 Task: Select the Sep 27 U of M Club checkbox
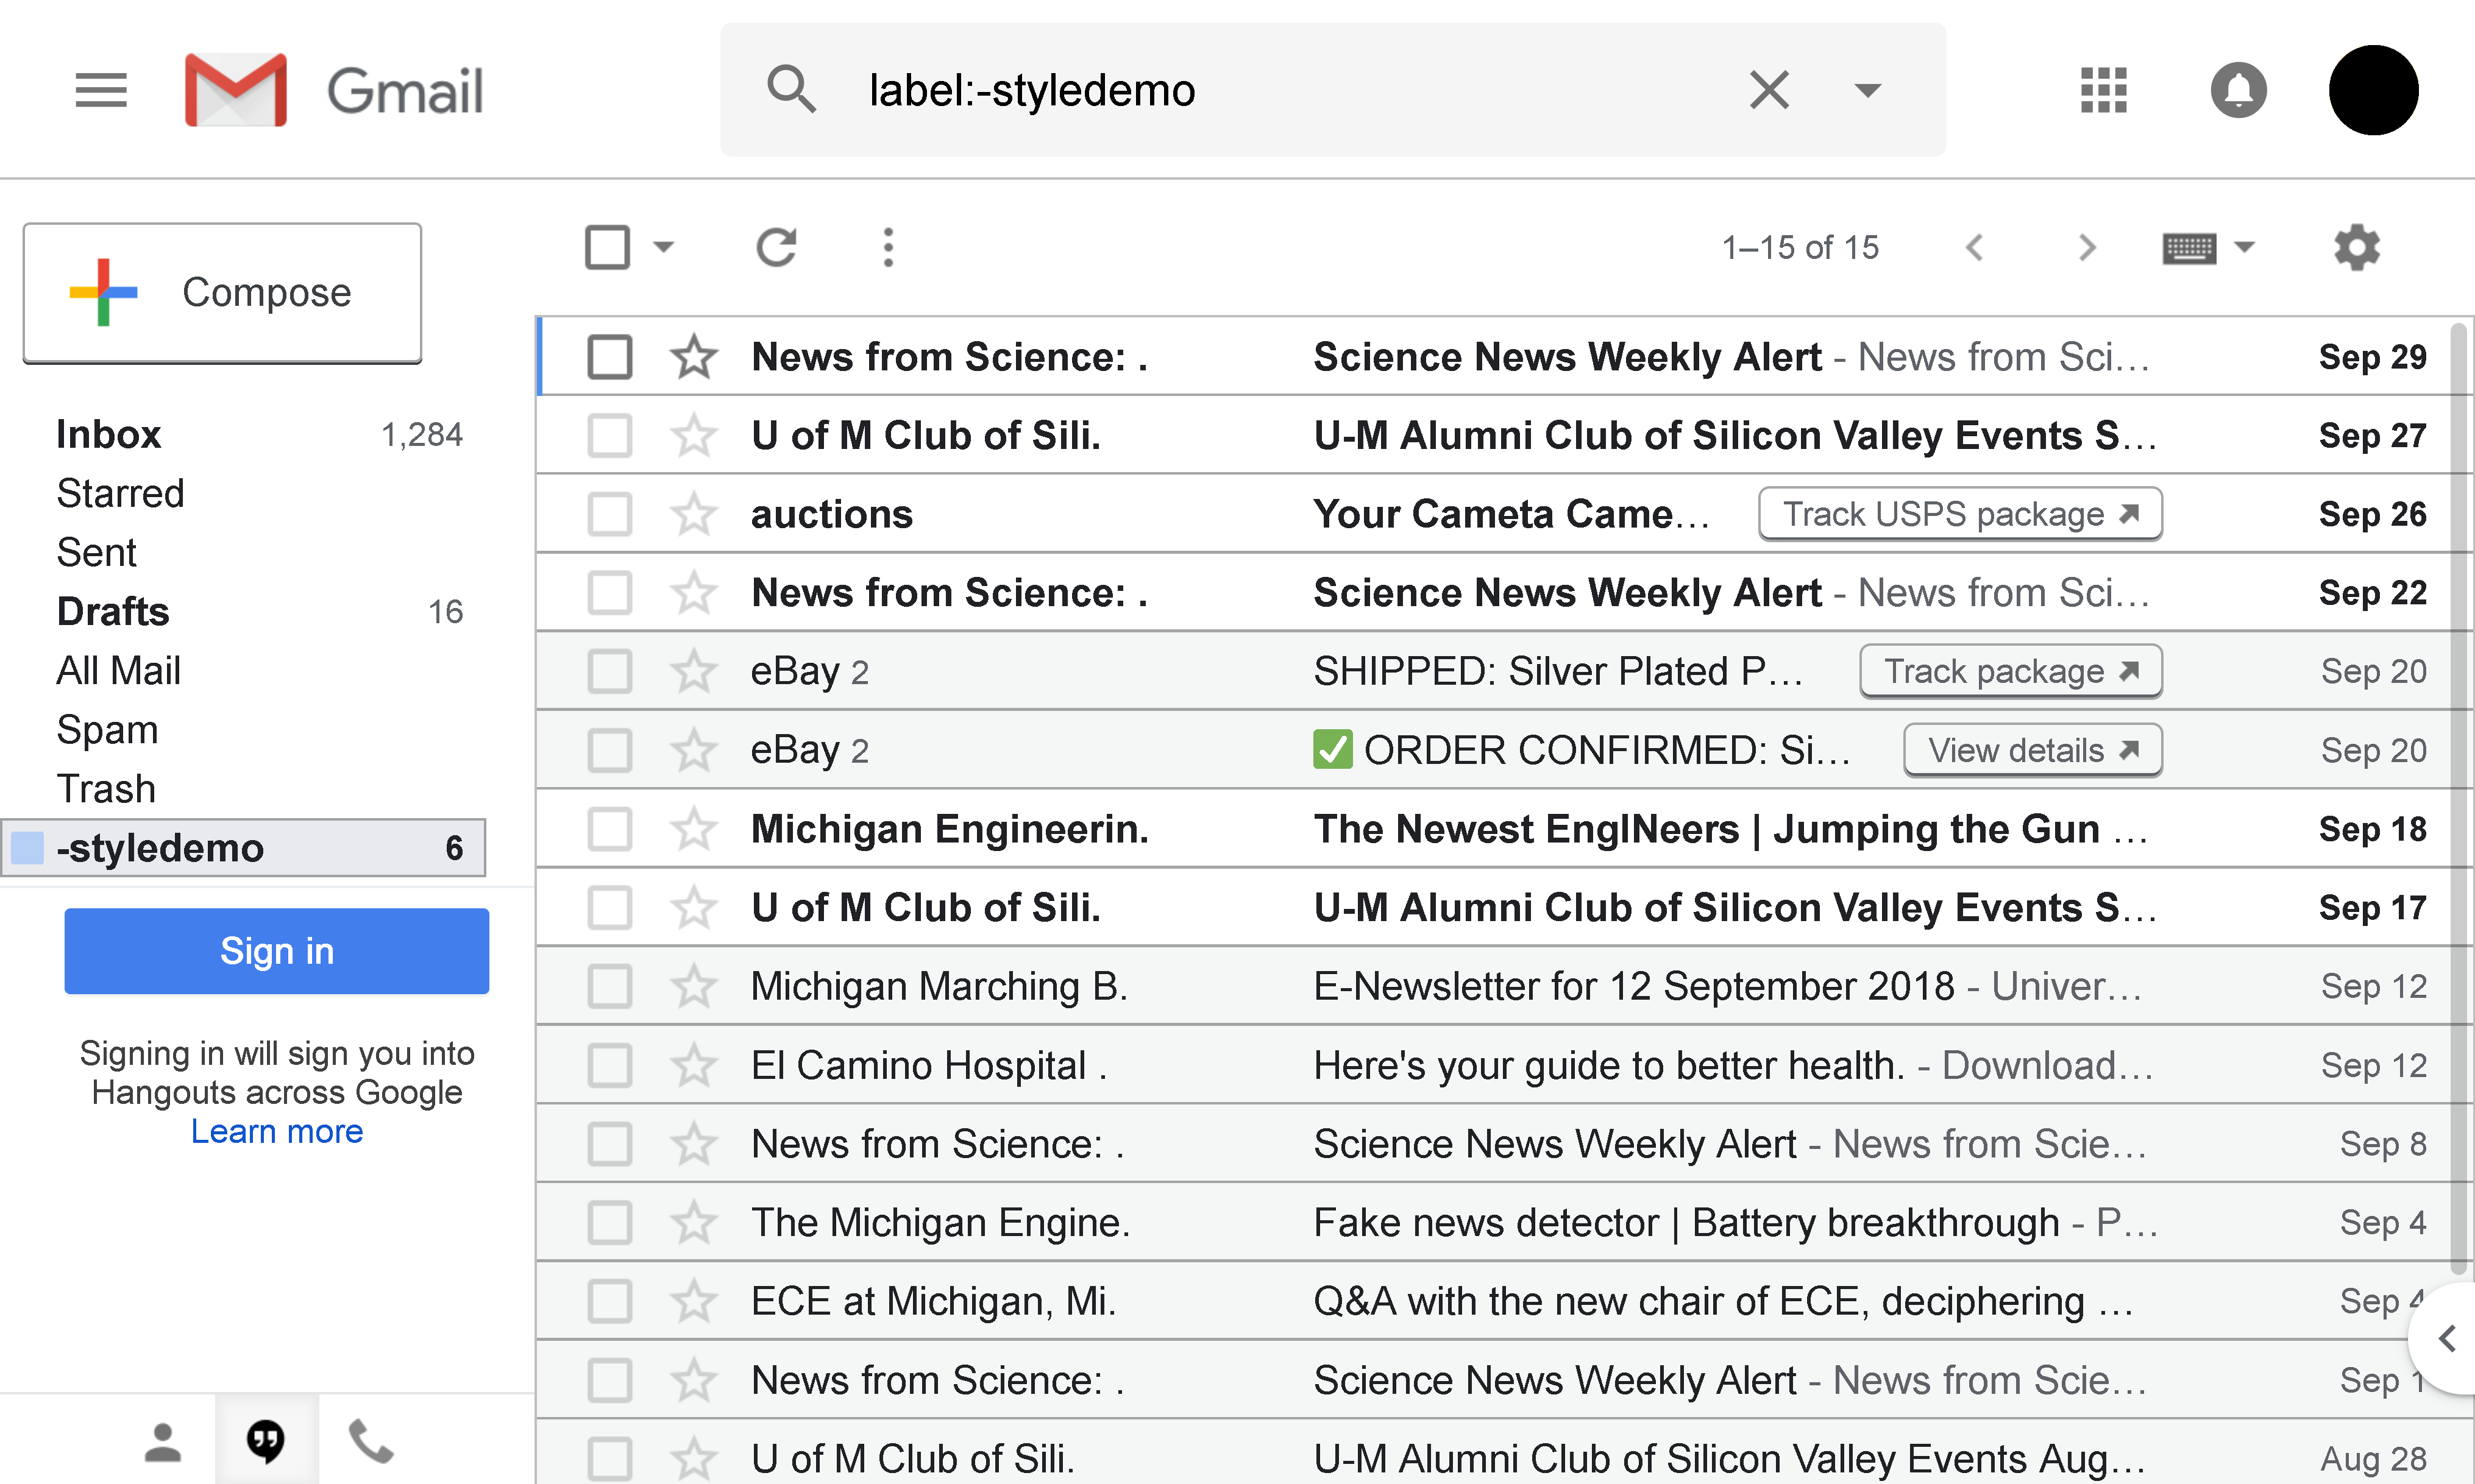point(609,436)
